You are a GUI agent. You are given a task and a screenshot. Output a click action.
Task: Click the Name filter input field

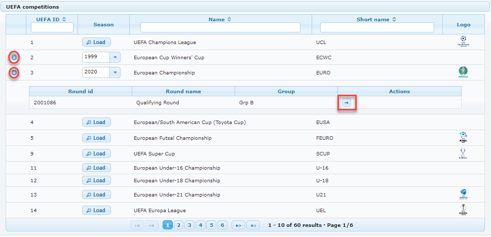point(220,27)
